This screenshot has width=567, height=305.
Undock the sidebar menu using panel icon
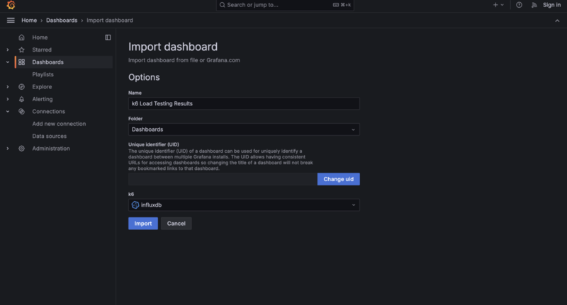[108, 38]
